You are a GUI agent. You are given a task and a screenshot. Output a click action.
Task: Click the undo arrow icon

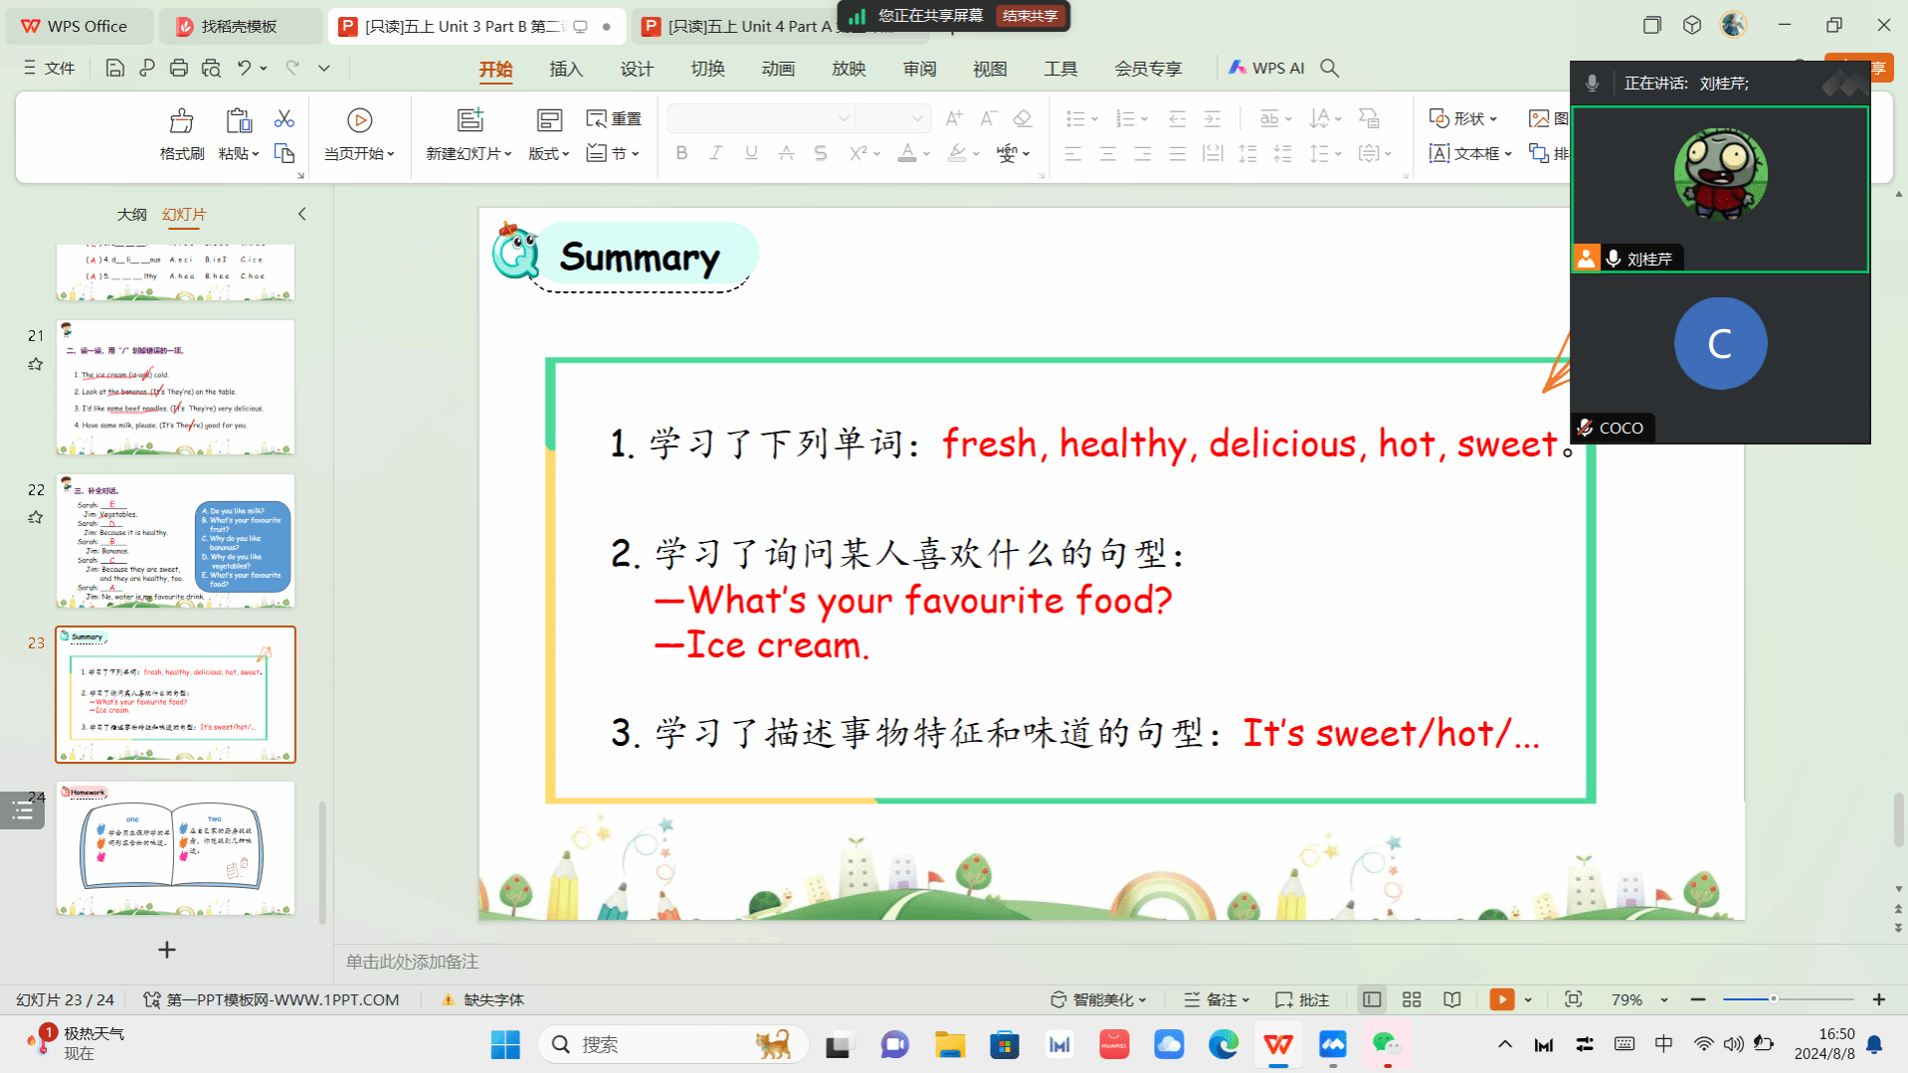coord(244,68)
